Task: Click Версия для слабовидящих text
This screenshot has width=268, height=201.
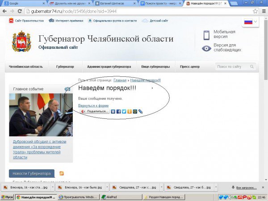Action: (227, 47)
